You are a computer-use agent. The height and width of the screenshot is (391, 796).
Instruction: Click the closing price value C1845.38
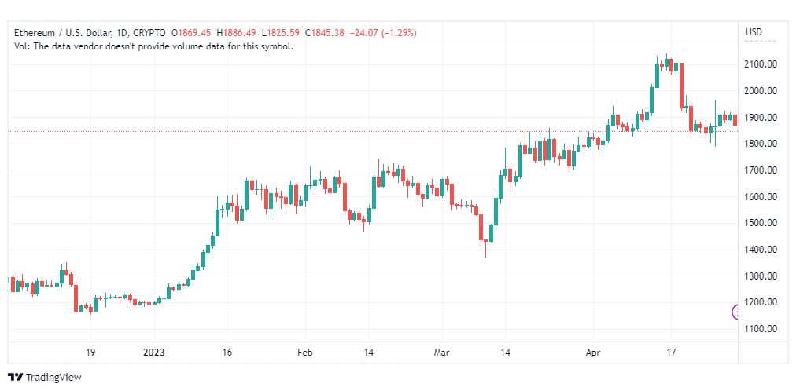pyautogui.click(x=325, y=33)
